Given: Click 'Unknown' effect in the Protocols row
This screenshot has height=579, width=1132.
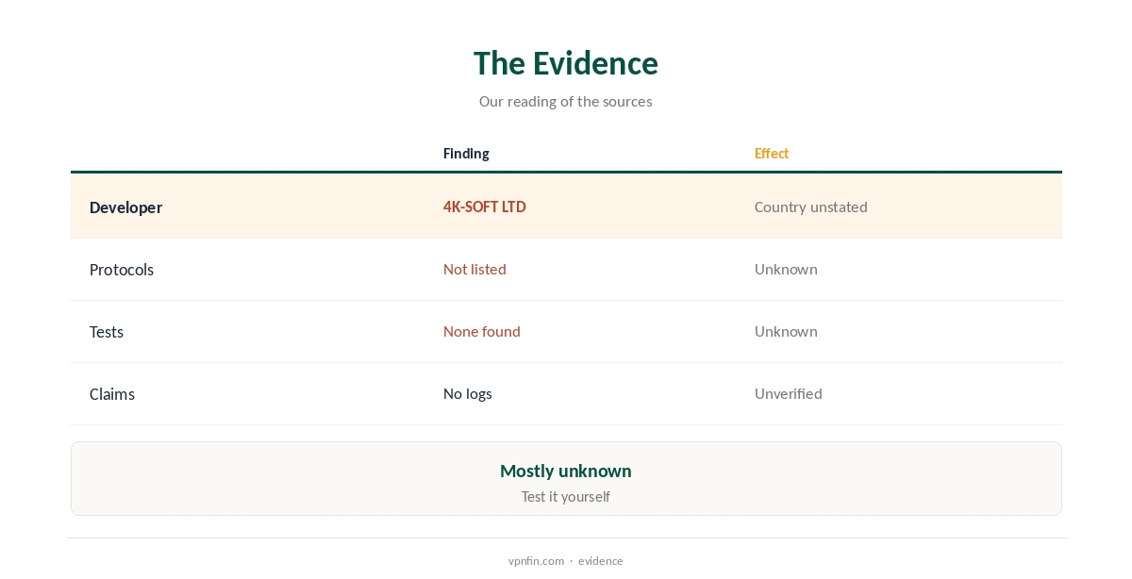Looking at the screenshot, I should [786, 269].
